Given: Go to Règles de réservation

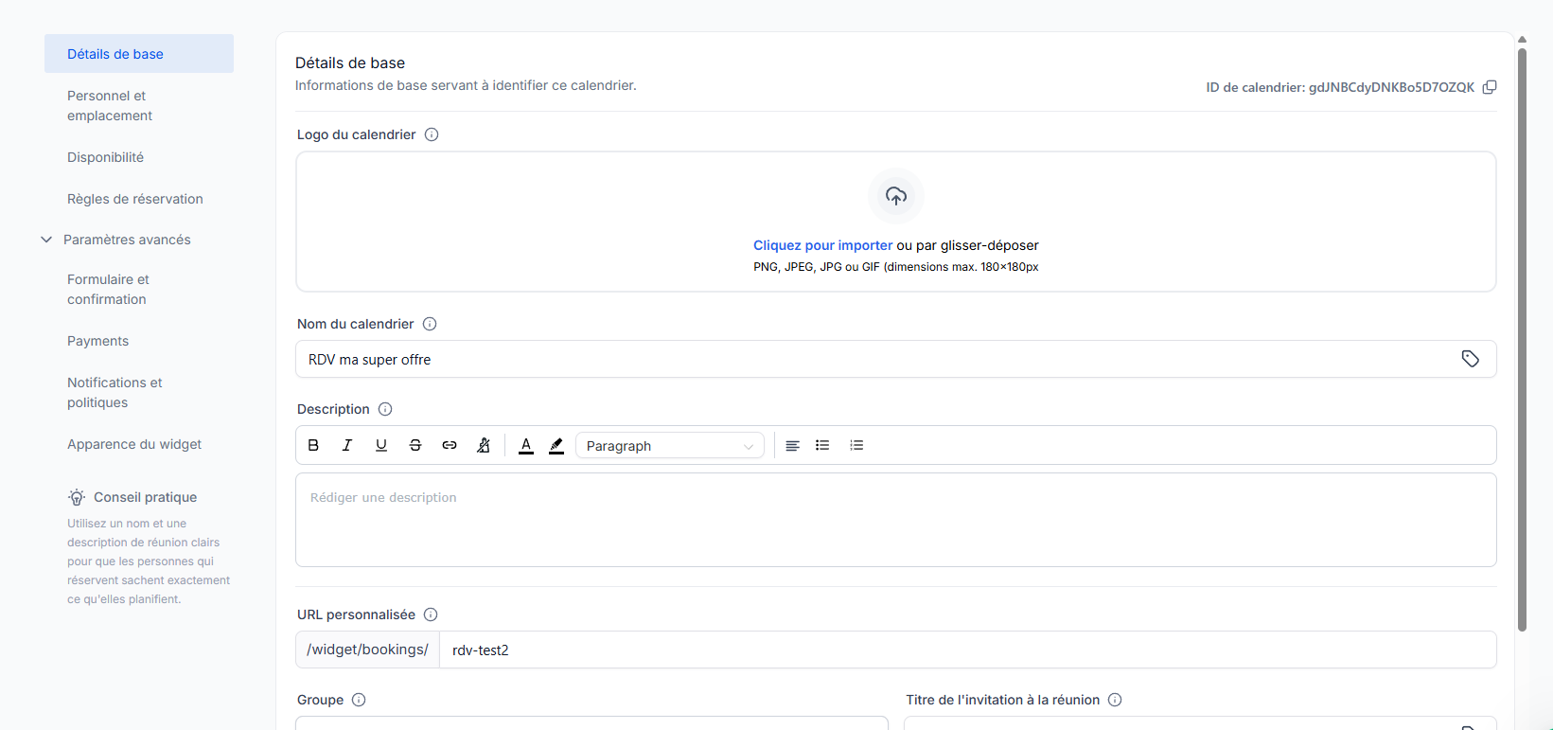Looking at the screenshot, I should tap(135, 199).
